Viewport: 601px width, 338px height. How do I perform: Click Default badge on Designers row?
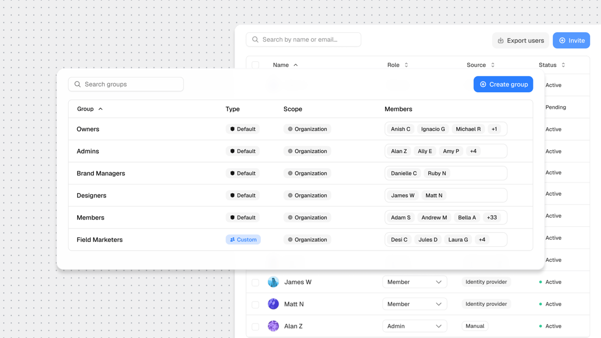243,195
